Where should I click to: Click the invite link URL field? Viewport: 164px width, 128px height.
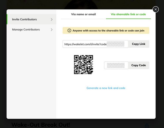(95, 44)
